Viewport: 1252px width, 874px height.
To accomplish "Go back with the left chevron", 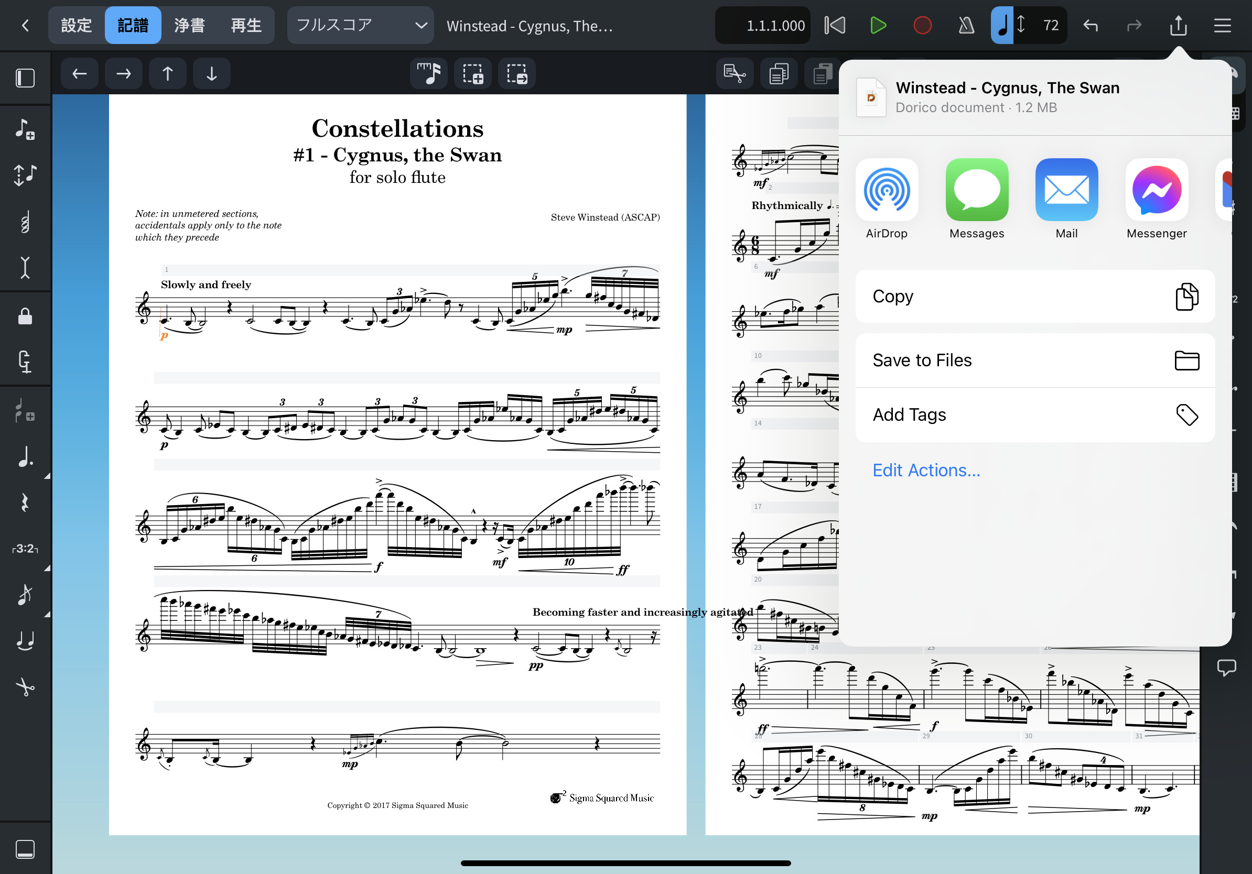I will 25,26.
